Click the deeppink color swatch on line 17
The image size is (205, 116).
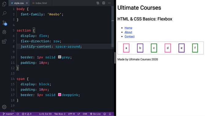[60, 95]
